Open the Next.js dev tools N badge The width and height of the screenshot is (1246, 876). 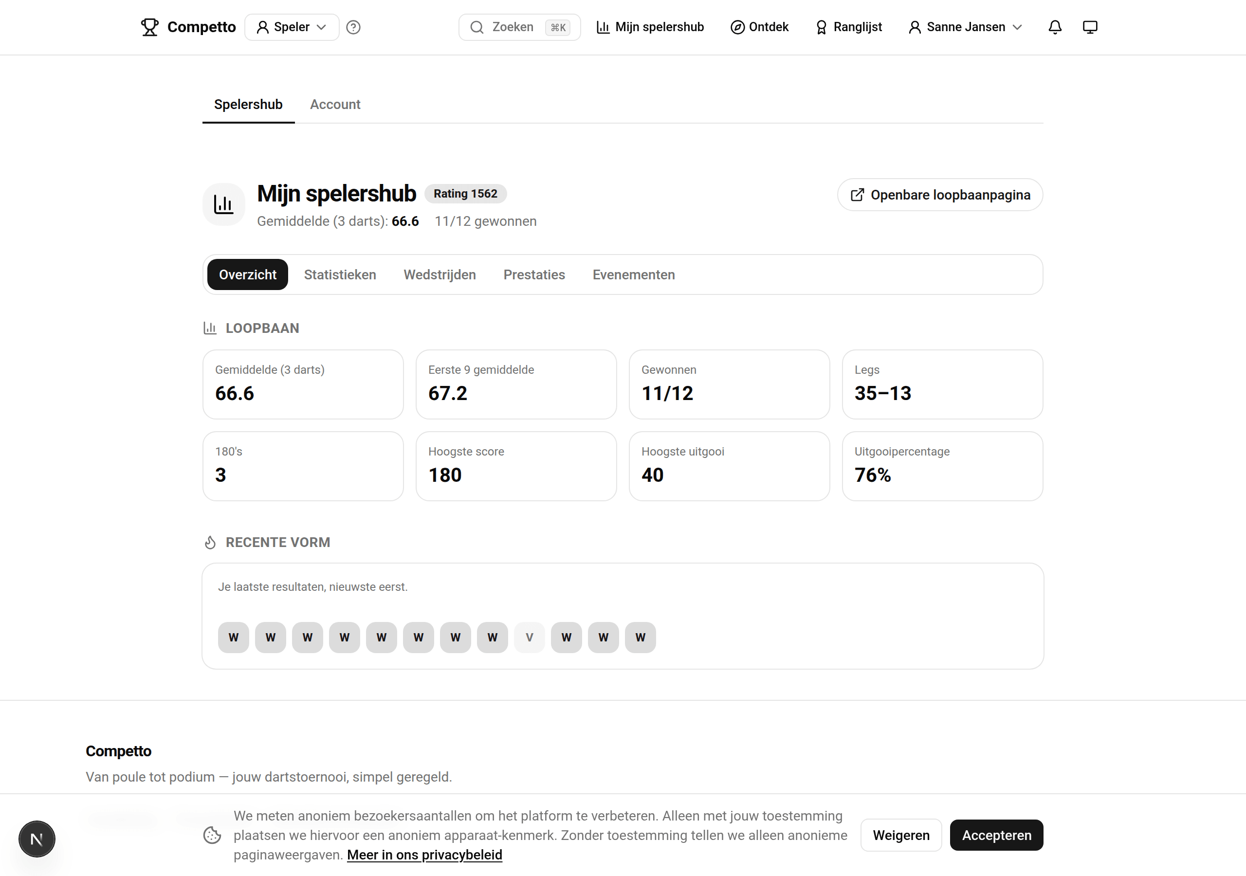37,839
